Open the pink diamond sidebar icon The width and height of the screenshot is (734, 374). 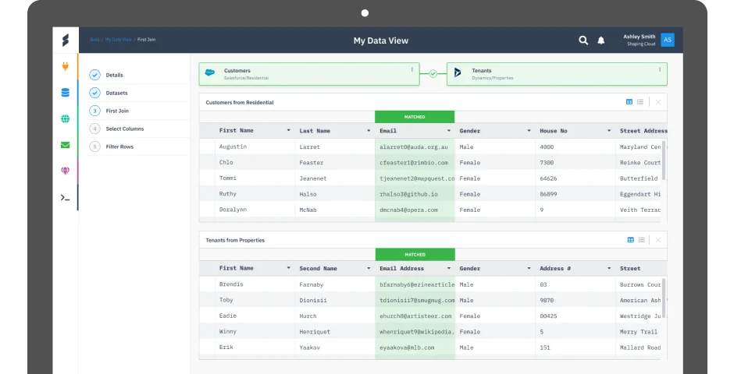[x=65, y=171]
